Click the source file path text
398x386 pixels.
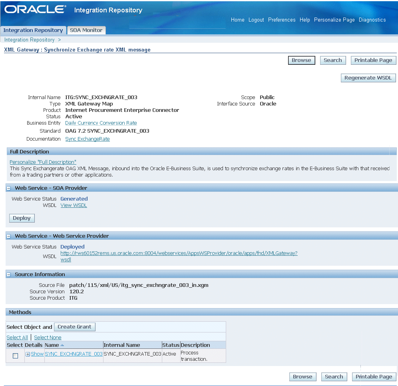[x=139, y=285]
